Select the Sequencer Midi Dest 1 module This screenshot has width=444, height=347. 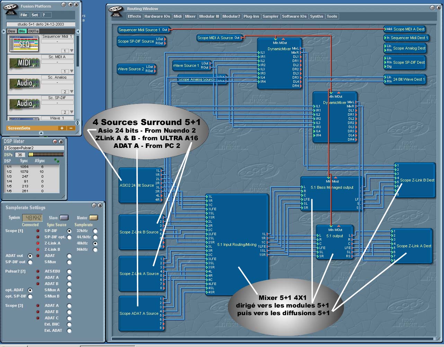pyautogui.click(x=406, y=38)
